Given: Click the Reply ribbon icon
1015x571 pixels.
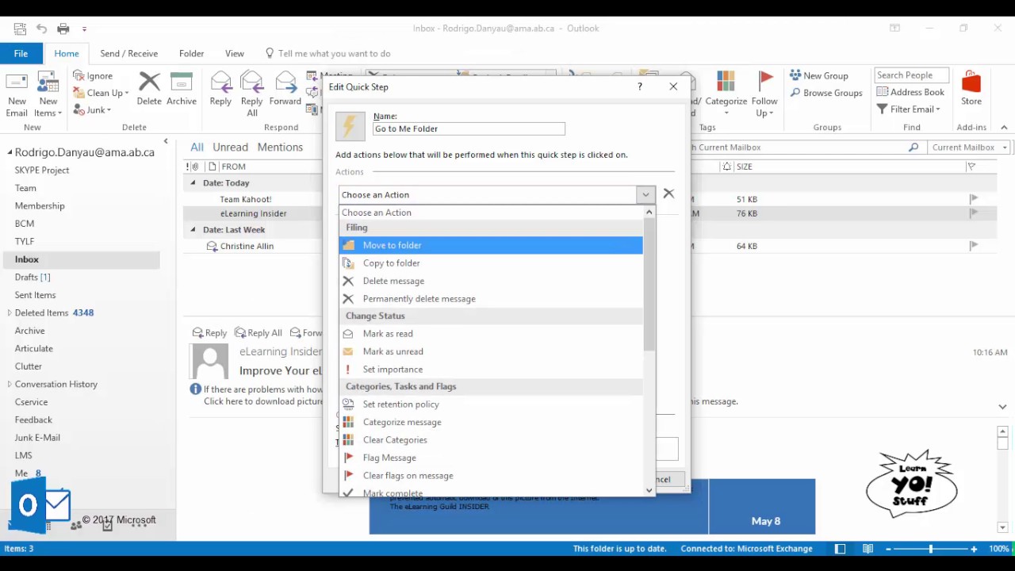Looking at the screenshot, I should pyautogui.click(x=220, y=82).
